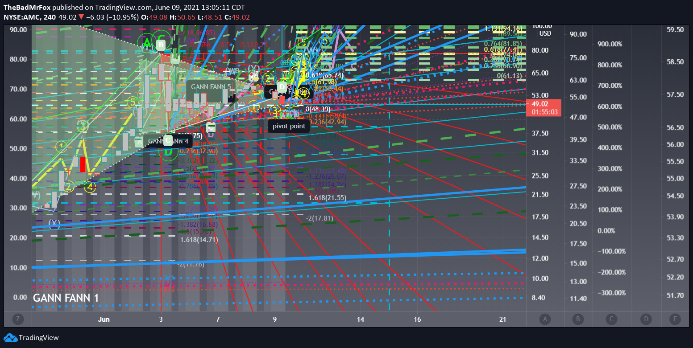
Task: Click the 8.40 label on log price scale
Action: tap(537, 297)
